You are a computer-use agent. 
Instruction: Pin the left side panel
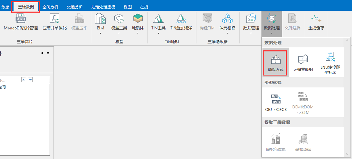42,53
